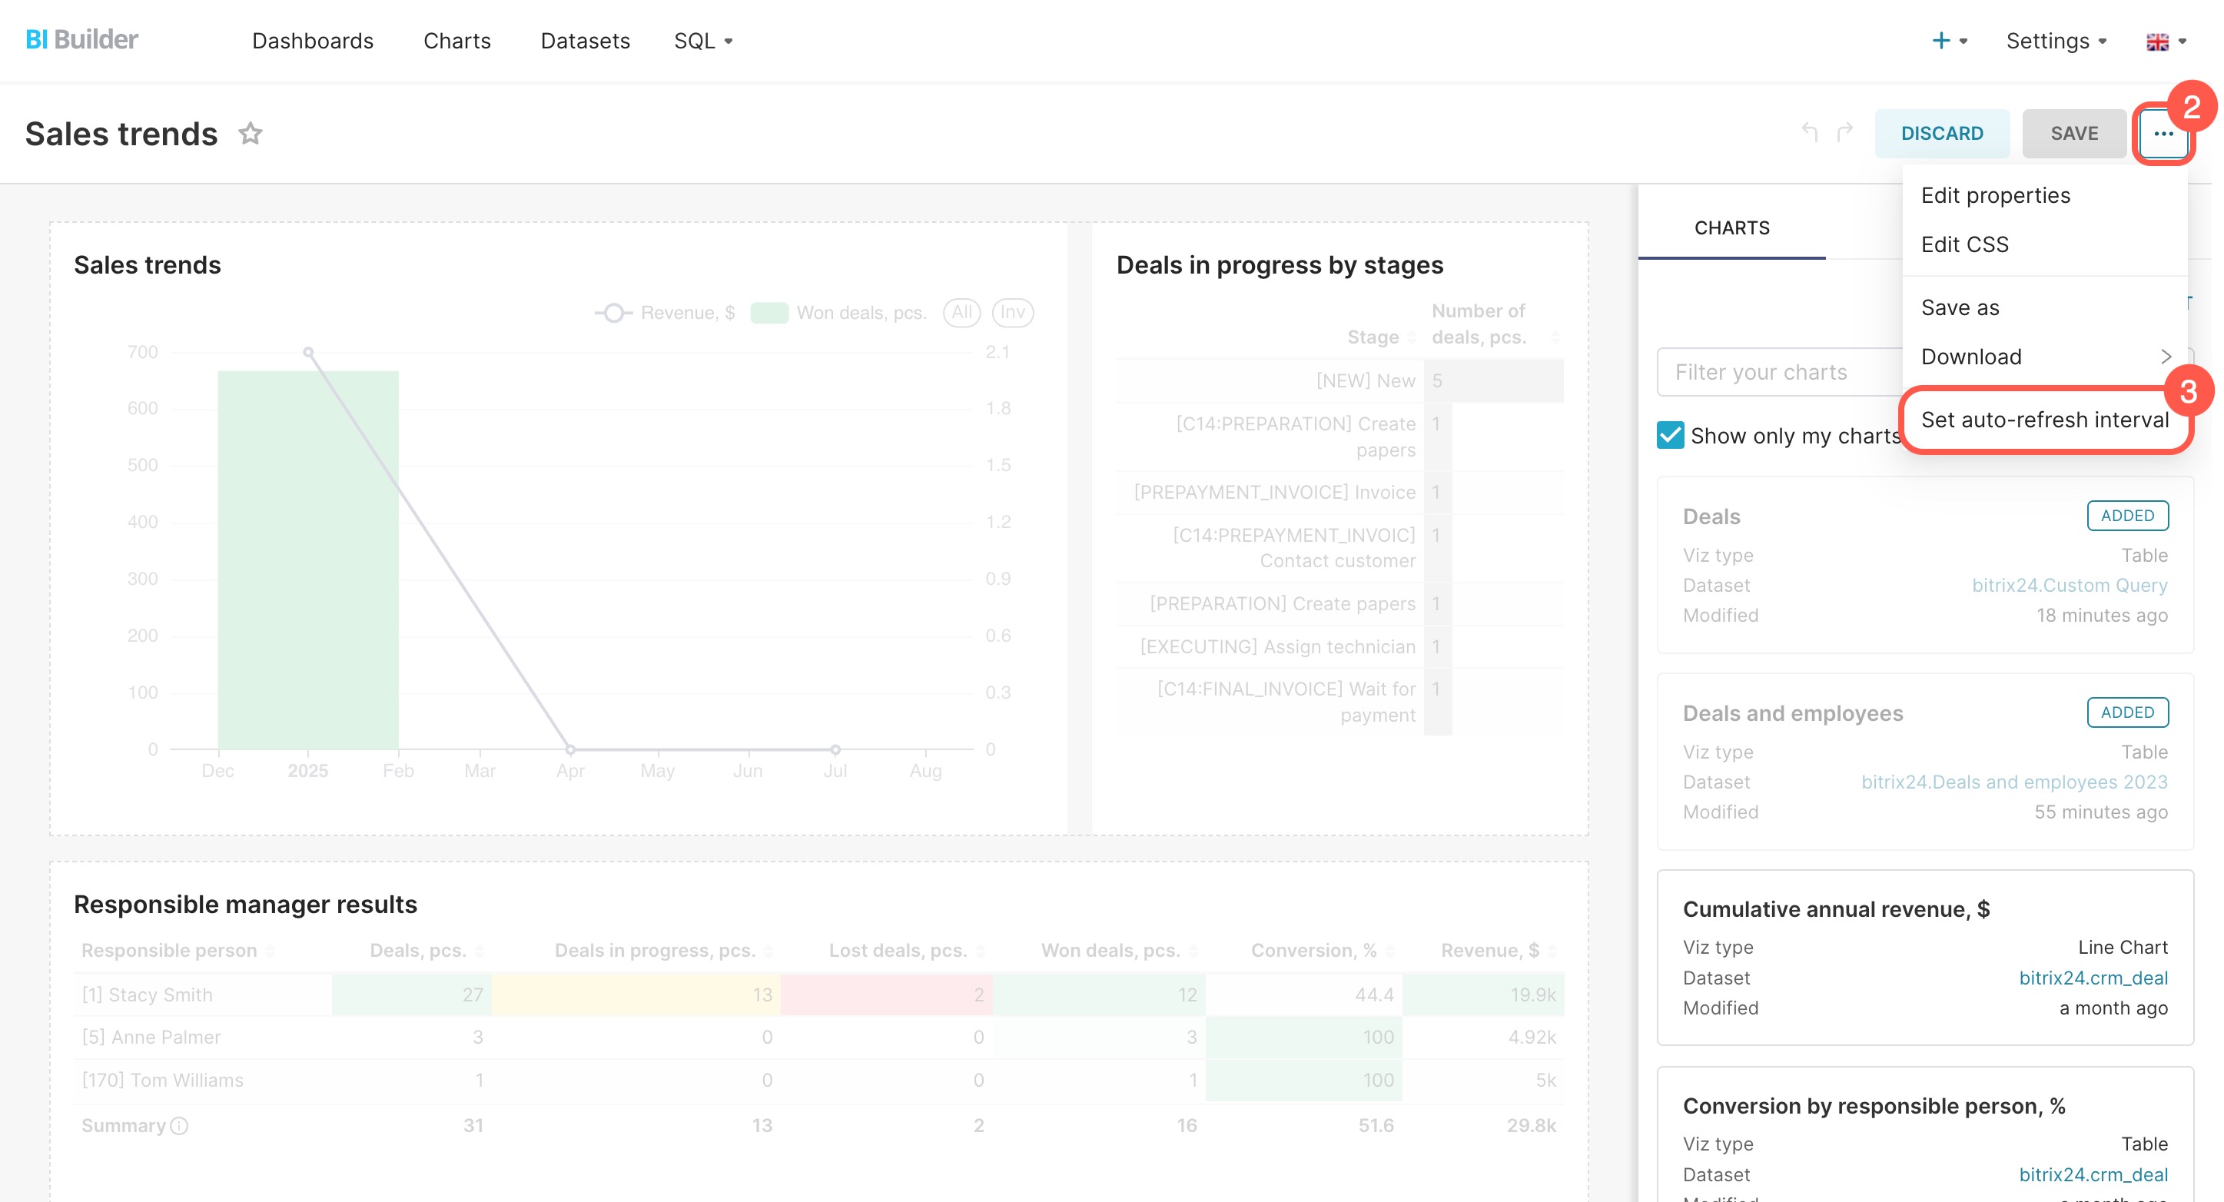Click the BI Builder logo
Screen dimensions: 2224x1202
coord(82,40)
